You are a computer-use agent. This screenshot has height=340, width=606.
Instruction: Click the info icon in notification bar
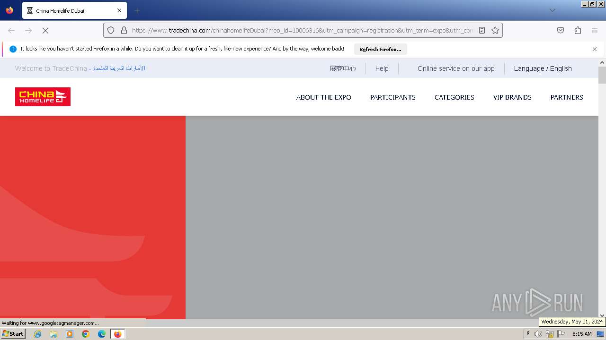coord(13,49)
